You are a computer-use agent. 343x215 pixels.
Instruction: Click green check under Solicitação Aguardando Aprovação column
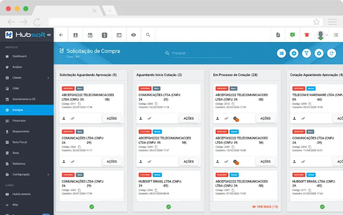[91, 207]
